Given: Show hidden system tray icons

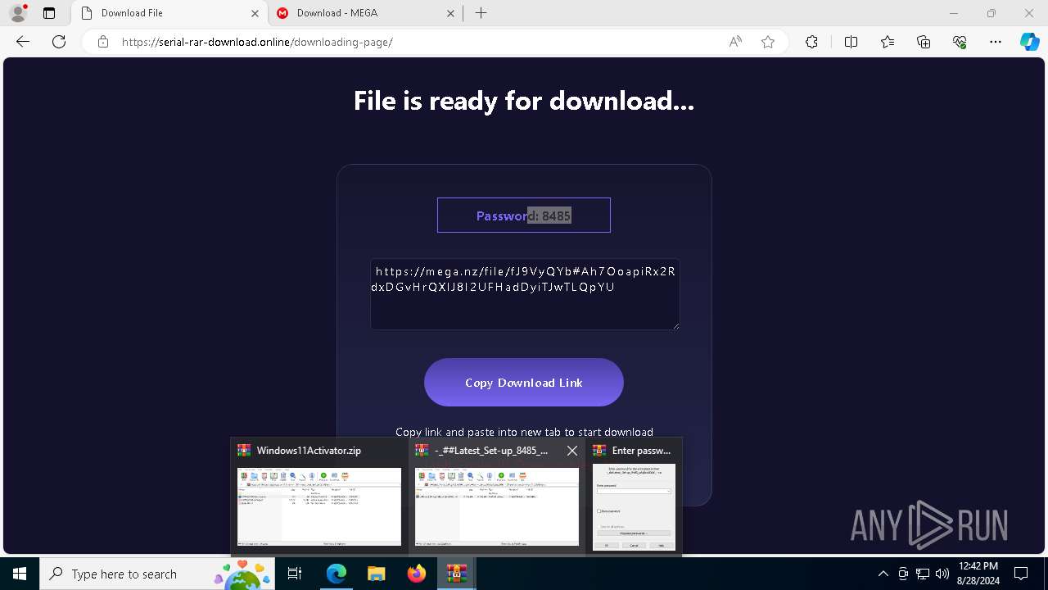Looking at the screenshot, I should pos(883,574).
